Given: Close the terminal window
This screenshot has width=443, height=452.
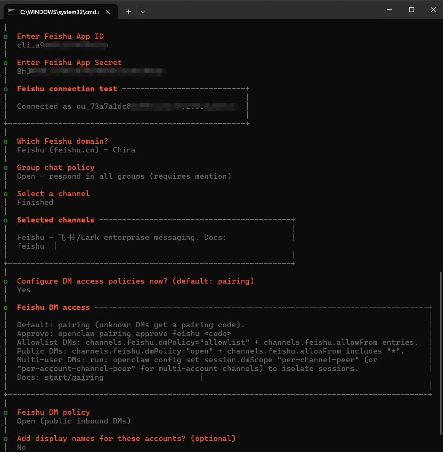Looking at the screenshot, I should point(433,10).
